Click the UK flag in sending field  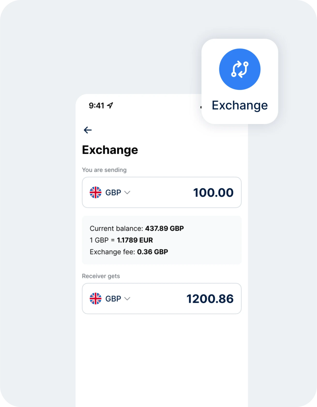[95, 192]
